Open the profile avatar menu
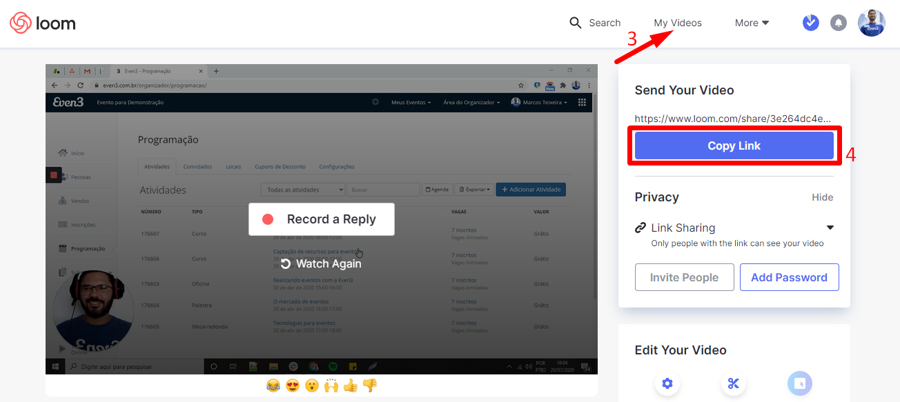 pos(872,23)
